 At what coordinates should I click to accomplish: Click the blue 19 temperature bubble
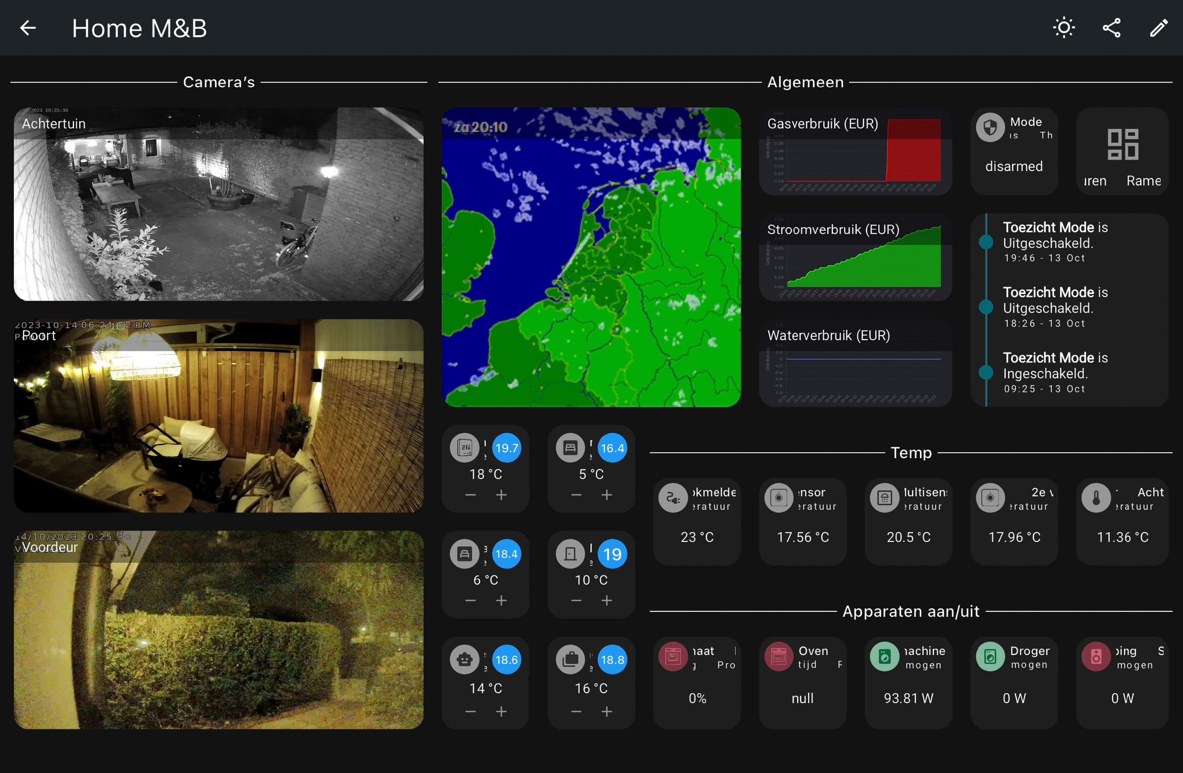pyautogui.click(x=612, y=553)
